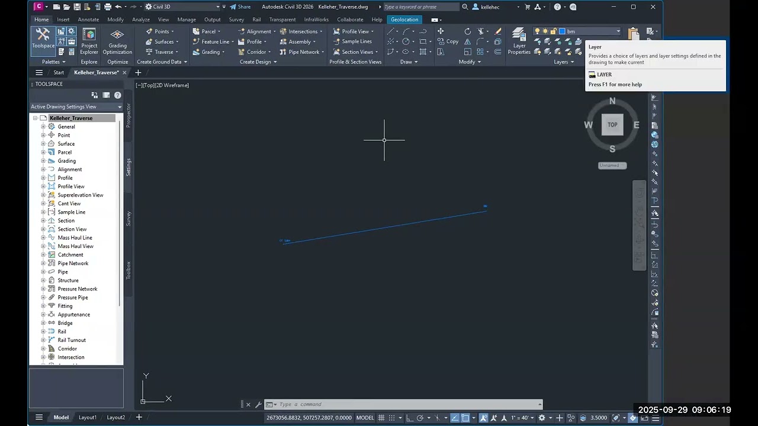Add new drawing tab with plus button
The width and height of the screenshot is (758, 426).
pos(138,72)
